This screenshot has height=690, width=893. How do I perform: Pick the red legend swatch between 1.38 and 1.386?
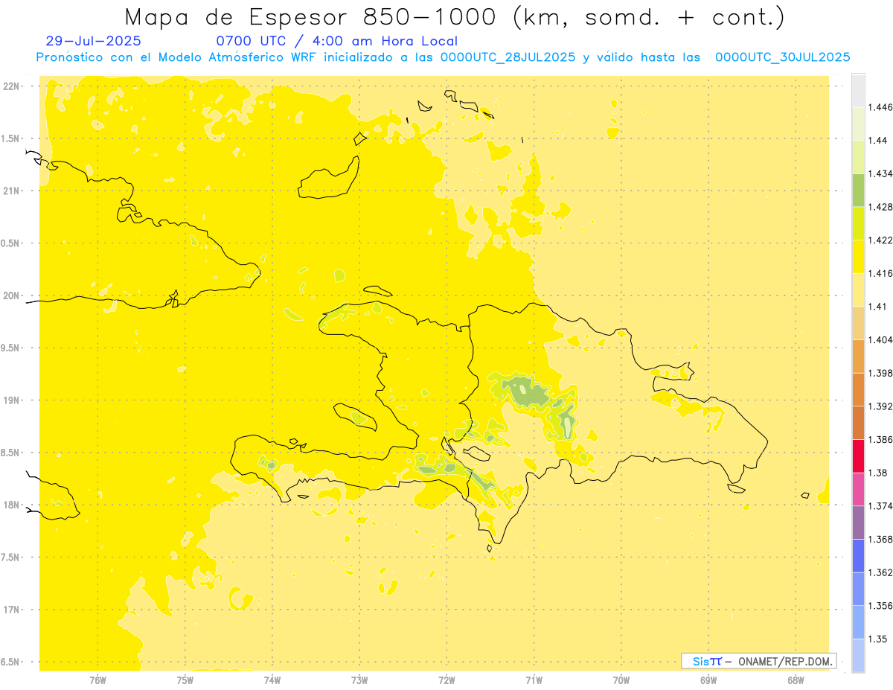coord(858,456)
